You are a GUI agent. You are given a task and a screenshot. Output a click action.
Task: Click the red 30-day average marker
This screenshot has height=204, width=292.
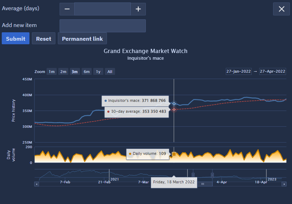174,110
